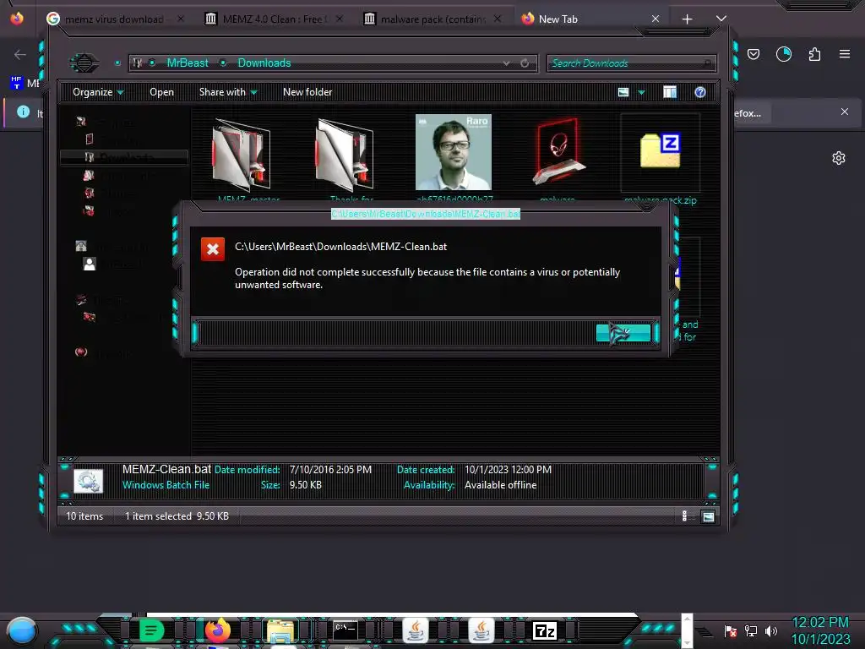Open the view options dropdown arrow
This screenshot has width=865, height=649.
pos(642,92)
